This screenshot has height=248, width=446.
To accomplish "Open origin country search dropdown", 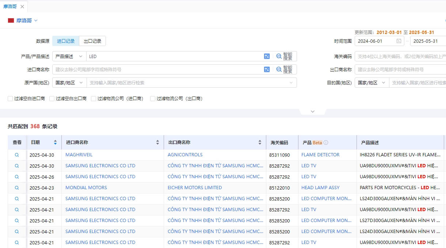I will pos(191,83).
